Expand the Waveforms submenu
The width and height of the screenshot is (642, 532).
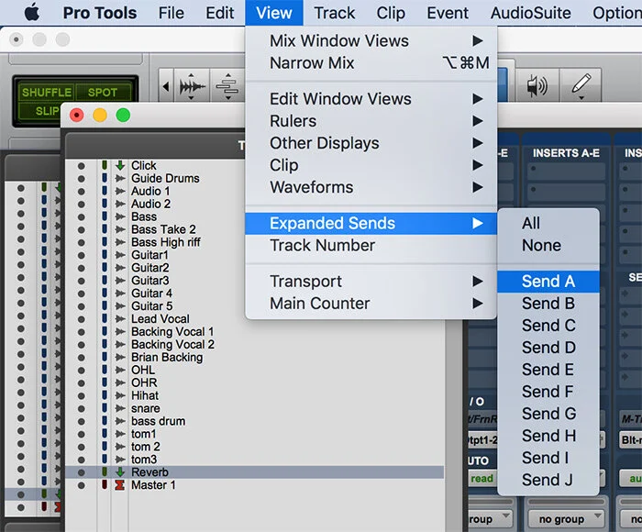(x=371, y=187)
